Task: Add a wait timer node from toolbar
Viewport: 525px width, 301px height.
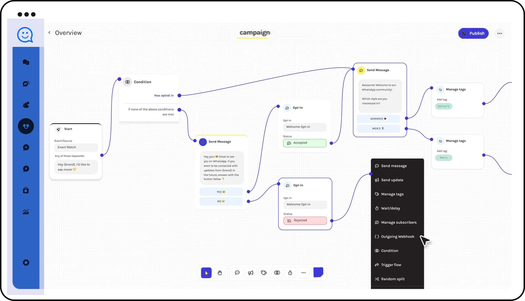Action: 290,273
